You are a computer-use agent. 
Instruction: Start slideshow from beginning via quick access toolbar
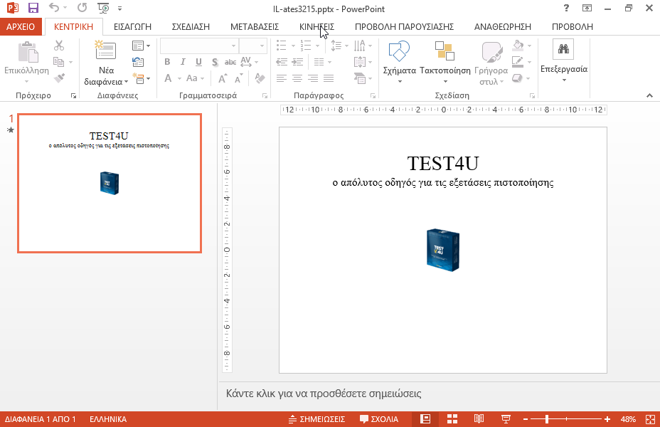(x=103, y=8)
